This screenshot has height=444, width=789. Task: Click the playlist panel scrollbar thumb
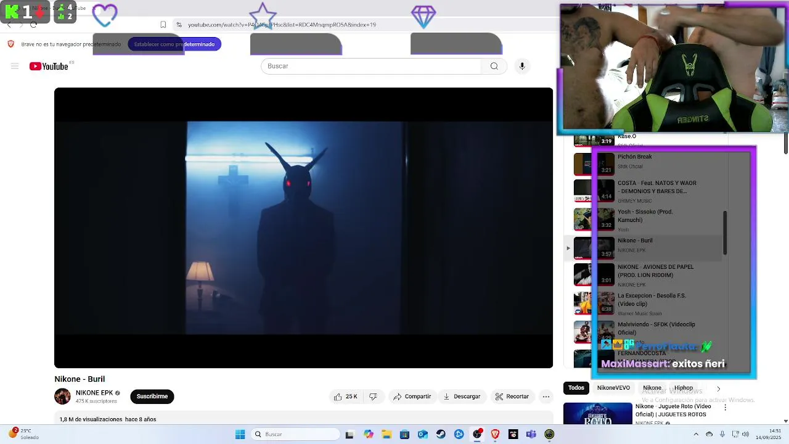tap(725, 232)
